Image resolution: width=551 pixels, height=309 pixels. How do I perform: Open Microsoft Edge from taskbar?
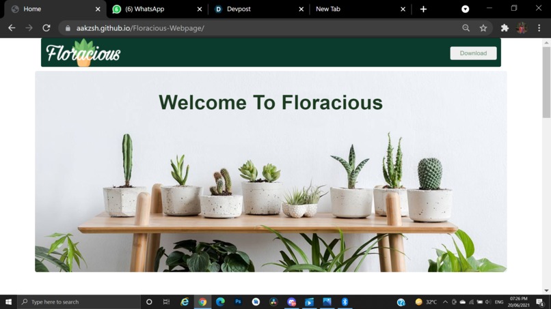220,301
